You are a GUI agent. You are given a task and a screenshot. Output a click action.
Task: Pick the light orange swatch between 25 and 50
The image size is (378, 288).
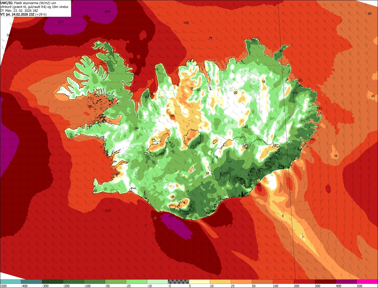click(x=241, y=282)
